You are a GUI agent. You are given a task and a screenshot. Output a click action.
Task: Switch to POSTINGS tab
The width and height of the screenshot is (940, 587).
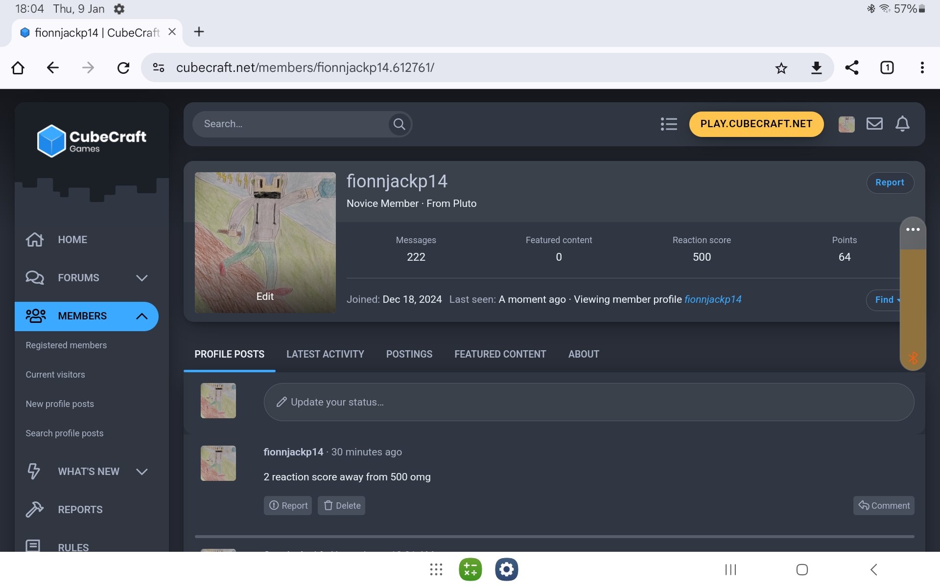(x=409, y=354)
